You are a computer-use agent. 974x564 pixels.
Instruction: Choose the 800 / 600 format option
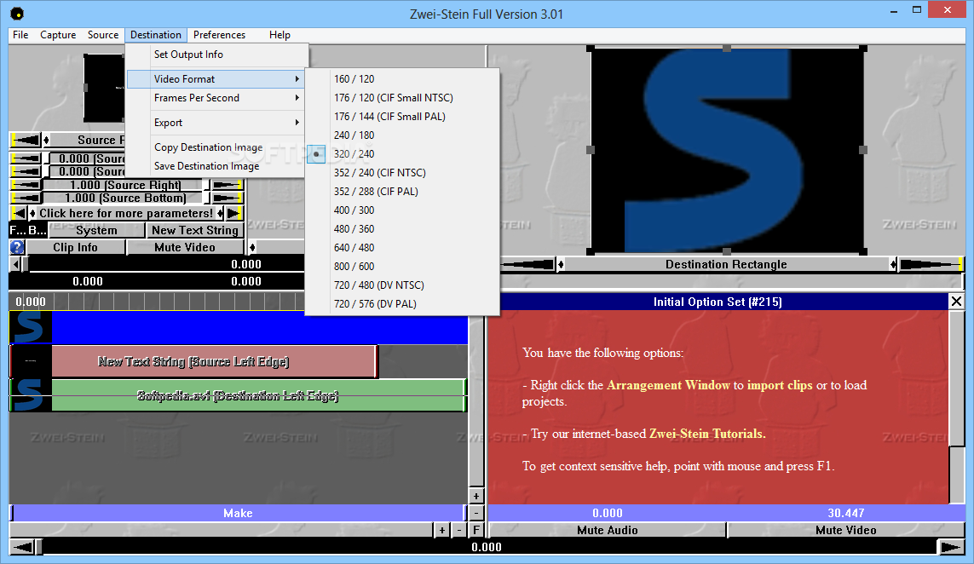402,266
